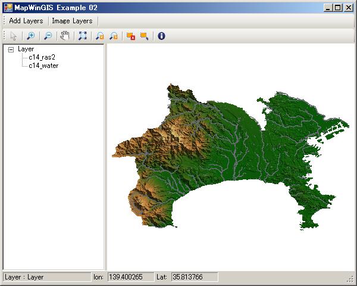This screenshot has height=286, width=357.
Task: Collapse the Layer tree node
Action: (x=11, y=49)
